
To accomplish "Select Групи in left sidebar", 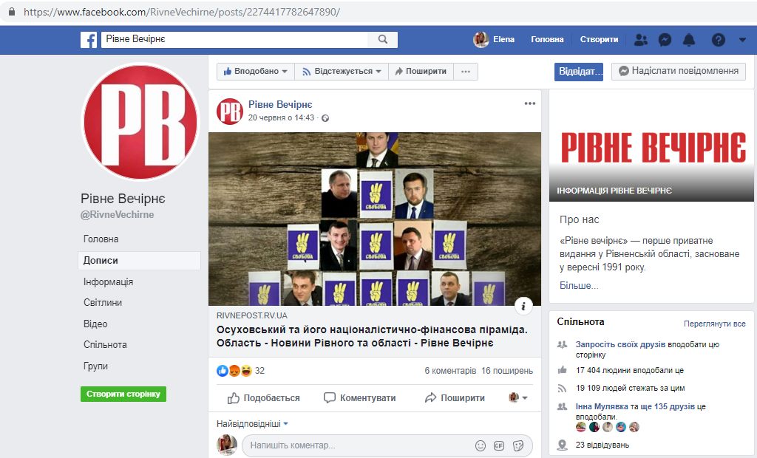I will [95, 366].
